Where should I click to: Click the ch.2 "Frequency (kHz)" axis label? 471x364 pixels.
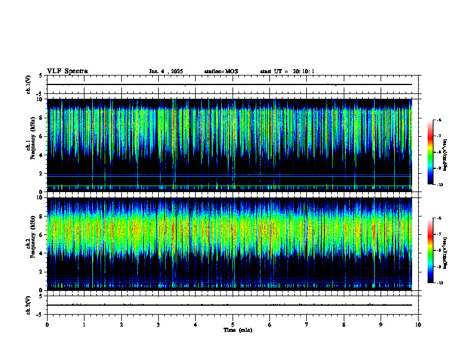point(32,237)
